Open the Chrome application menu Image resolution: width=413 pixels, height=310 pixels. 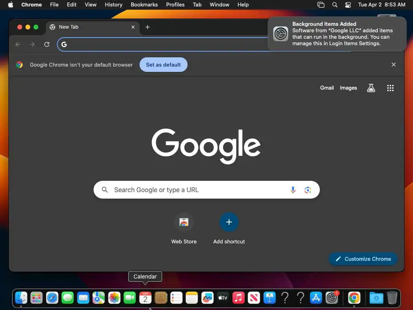click(31, 5)
